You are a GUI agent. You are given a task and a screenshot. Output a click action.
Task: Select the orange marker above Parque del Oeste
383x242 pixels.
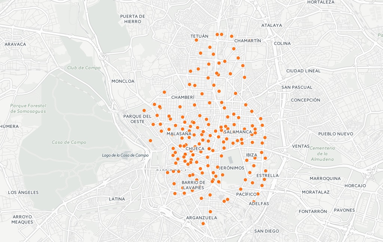coord(144,110)
